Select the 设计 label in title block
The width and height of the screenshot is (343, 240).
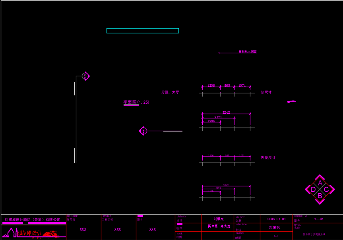pyautogui.click(x=179, y=220)
